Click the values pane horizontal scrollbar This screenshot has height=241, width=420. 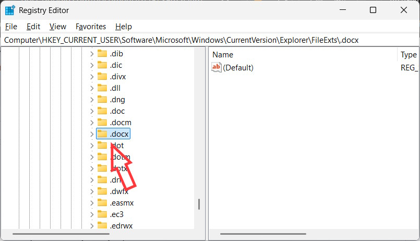pos(263,234)
